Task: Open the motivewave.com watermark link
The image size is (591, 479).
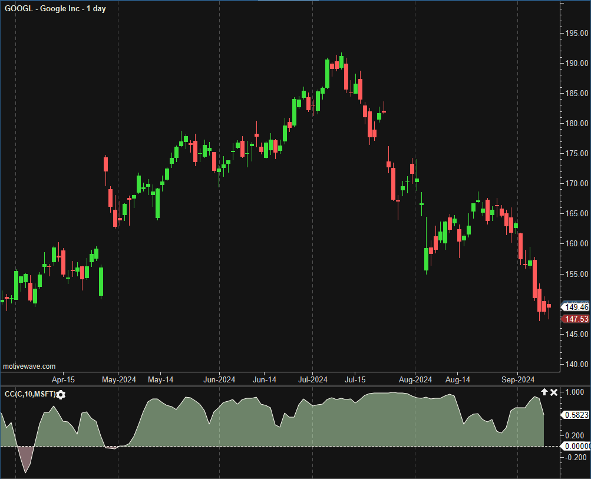Action: [x=29, y=366]
